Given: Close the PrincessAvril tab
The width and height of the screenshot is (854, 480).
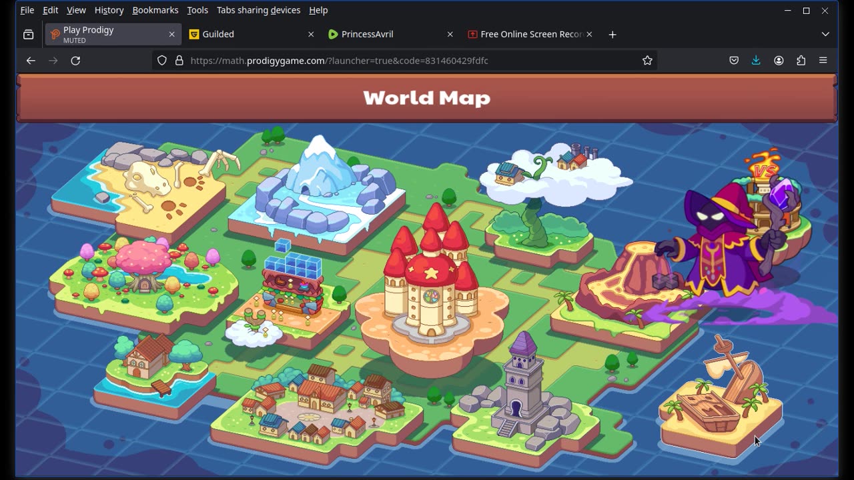Looking at the screenshot, I should (x=450, y=34).
